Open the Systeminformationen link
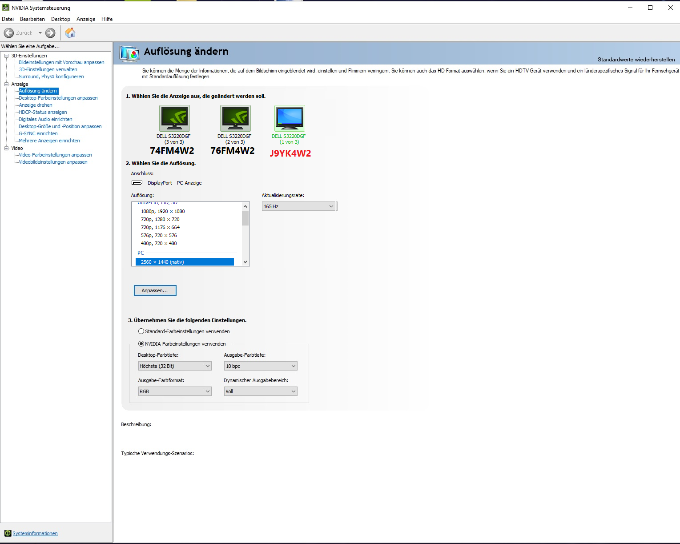This screenshot has height=544, width=680. click(35, 533)
